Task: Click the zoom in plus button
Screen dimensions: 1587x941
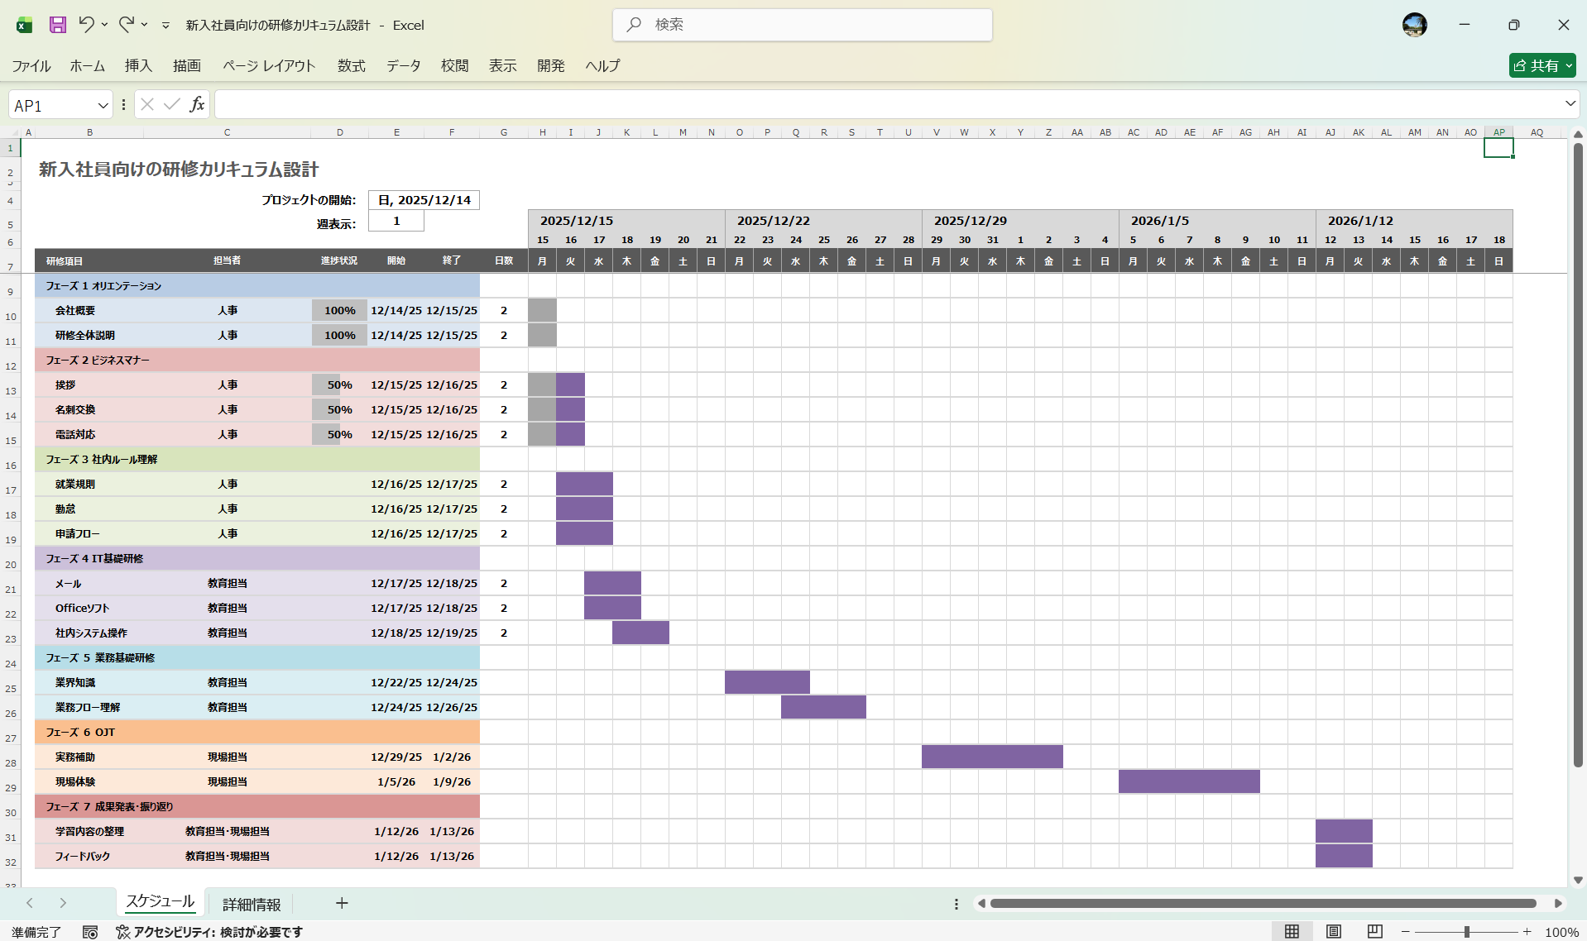Action: 1527,932
